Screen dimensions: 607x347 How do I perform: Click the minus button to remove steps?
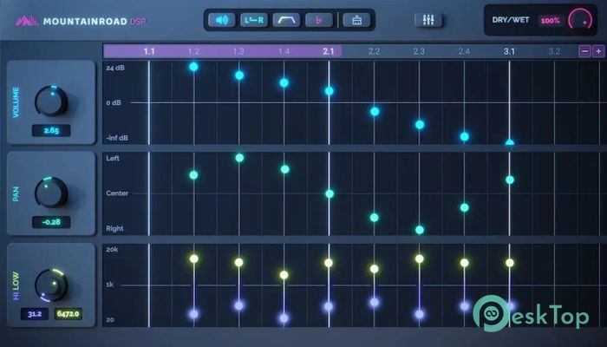(584, 51)
